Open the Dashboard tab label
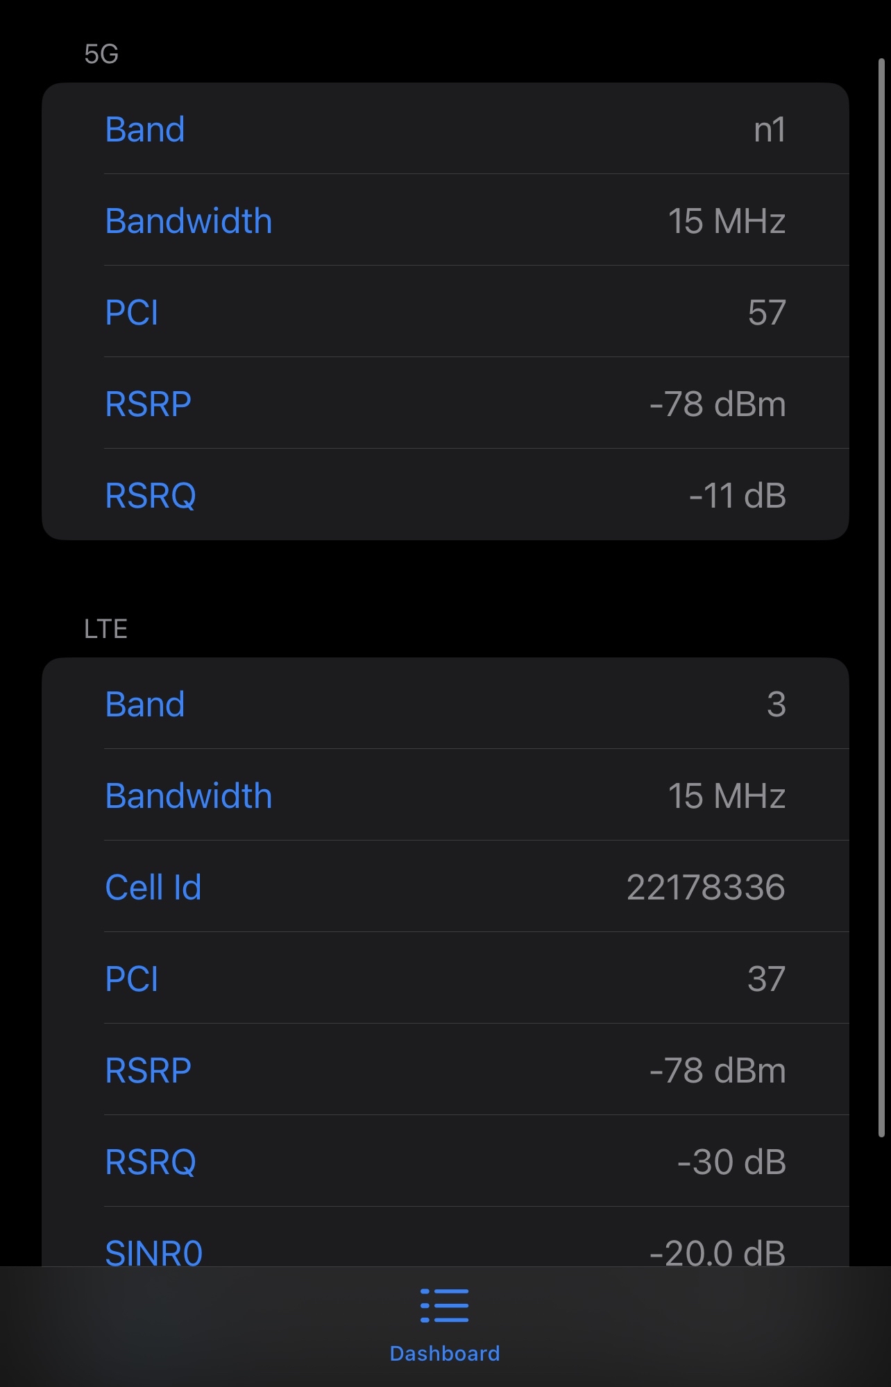The width and height of the screenshot is (891, 1387). pyautogui.click(x=445, y=1354)
